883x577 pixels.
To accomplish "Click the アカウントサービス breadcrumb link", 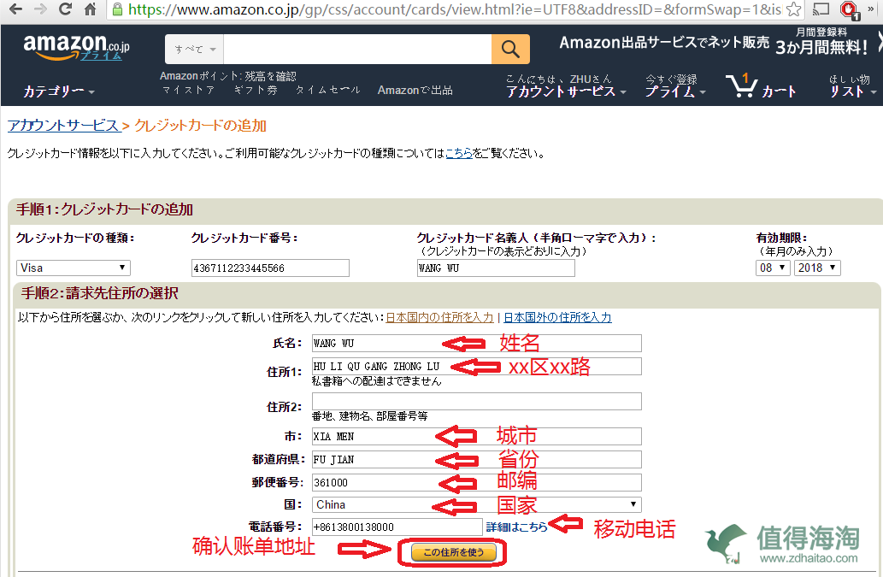I will tap(63, 125).
